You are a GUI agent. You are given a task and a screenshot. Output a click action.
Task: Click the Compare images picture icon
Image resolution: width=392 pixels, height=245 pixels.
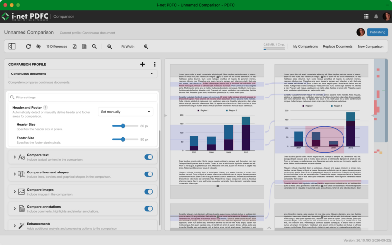pyautogui.click(x=22, y=192)
